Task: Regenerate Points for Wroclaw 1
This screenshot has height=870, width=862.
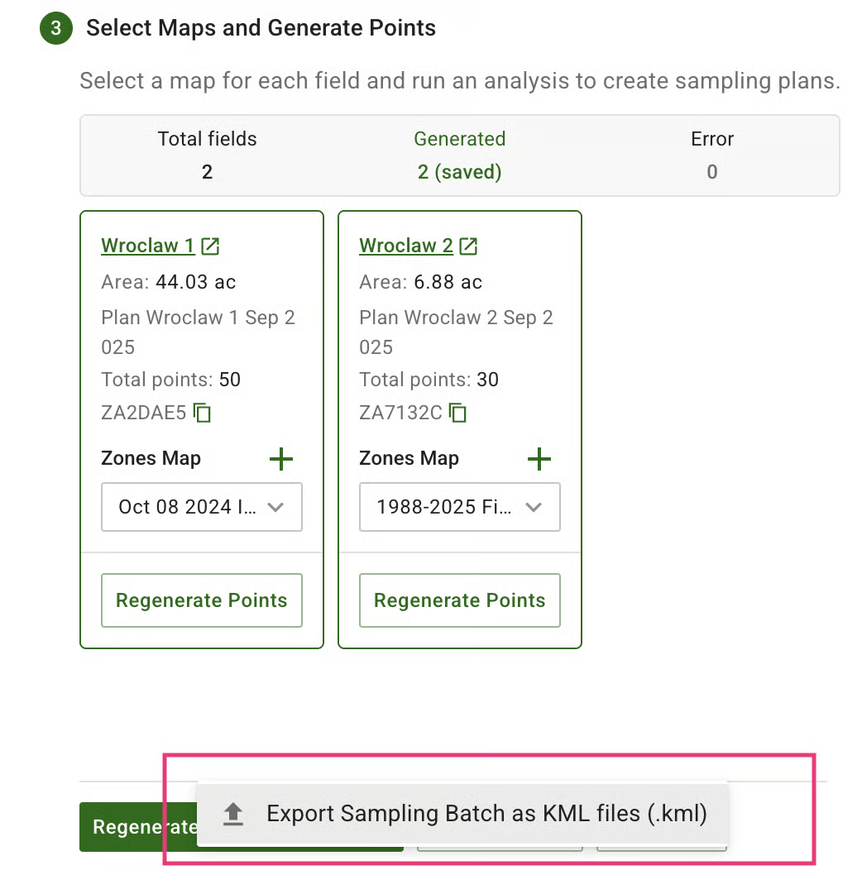Action: pyautogui.click(x=201, y=600)
